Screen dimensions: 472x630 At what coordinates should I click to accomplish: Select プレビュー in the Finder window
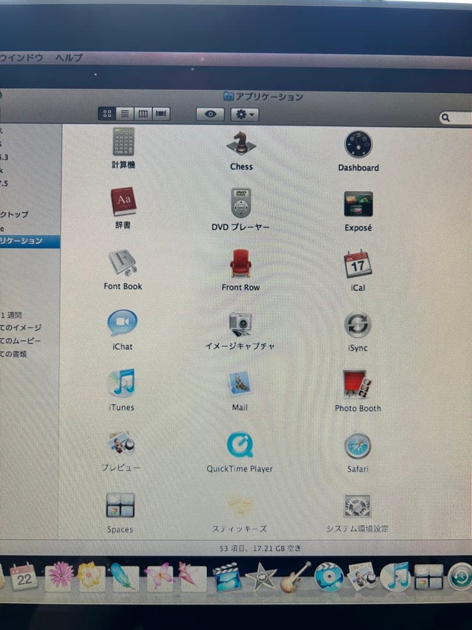coord(121,443)
